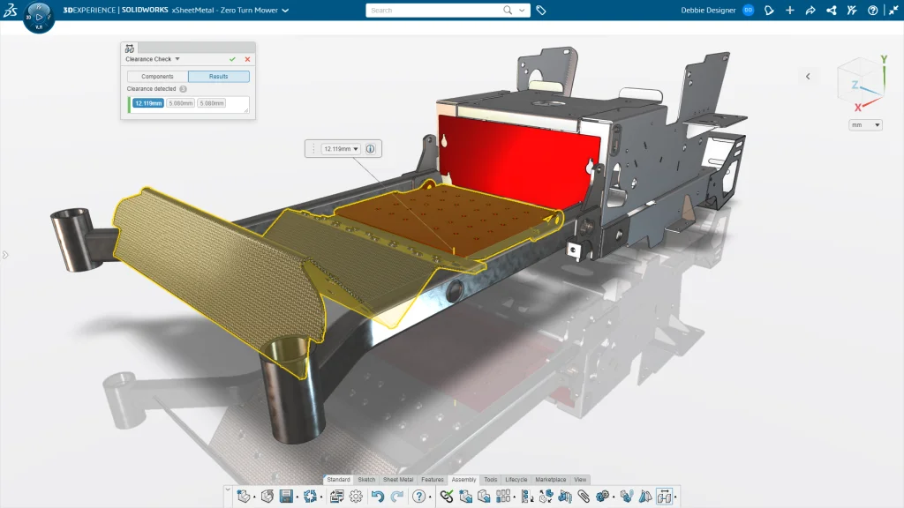Image resolution: width=904 pixels, height=508 pixels.
Task: Cancel Clearance Check with red X
Action: click(247, 59)
